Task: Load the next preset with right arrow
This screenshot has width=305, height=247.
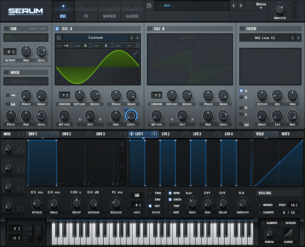Action: click(241, 6)
